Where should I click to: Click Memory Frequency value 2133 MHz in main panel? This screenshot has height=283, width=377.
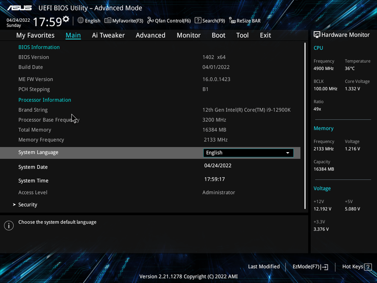[x=216, y=140]
